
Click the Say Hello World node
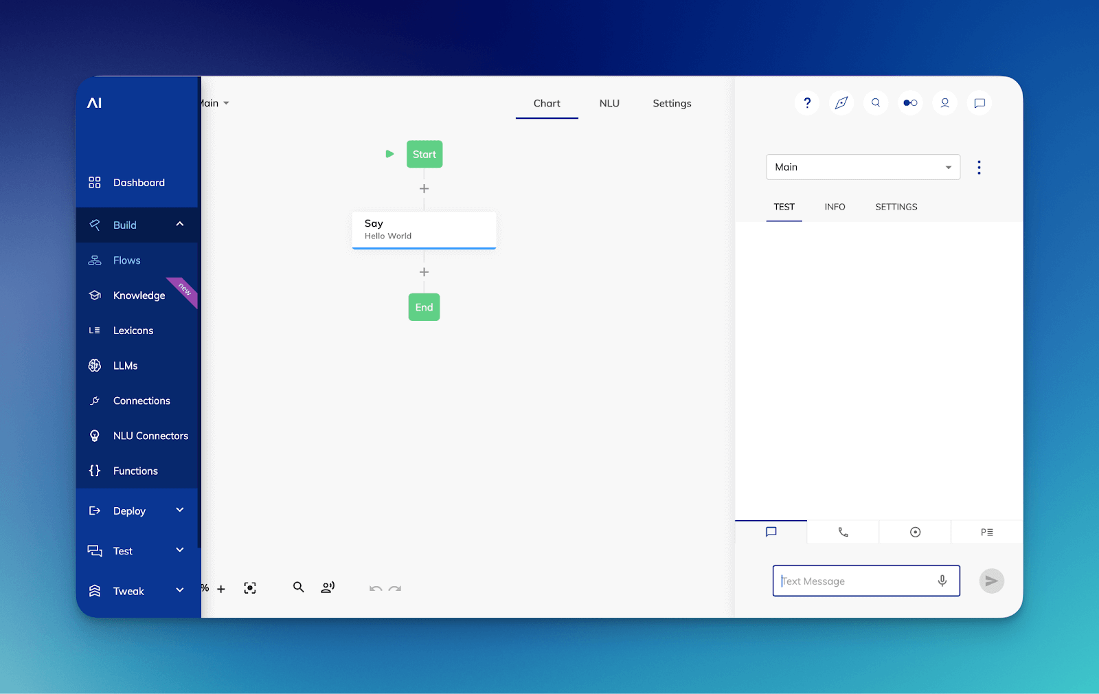[x=424, y=230]
